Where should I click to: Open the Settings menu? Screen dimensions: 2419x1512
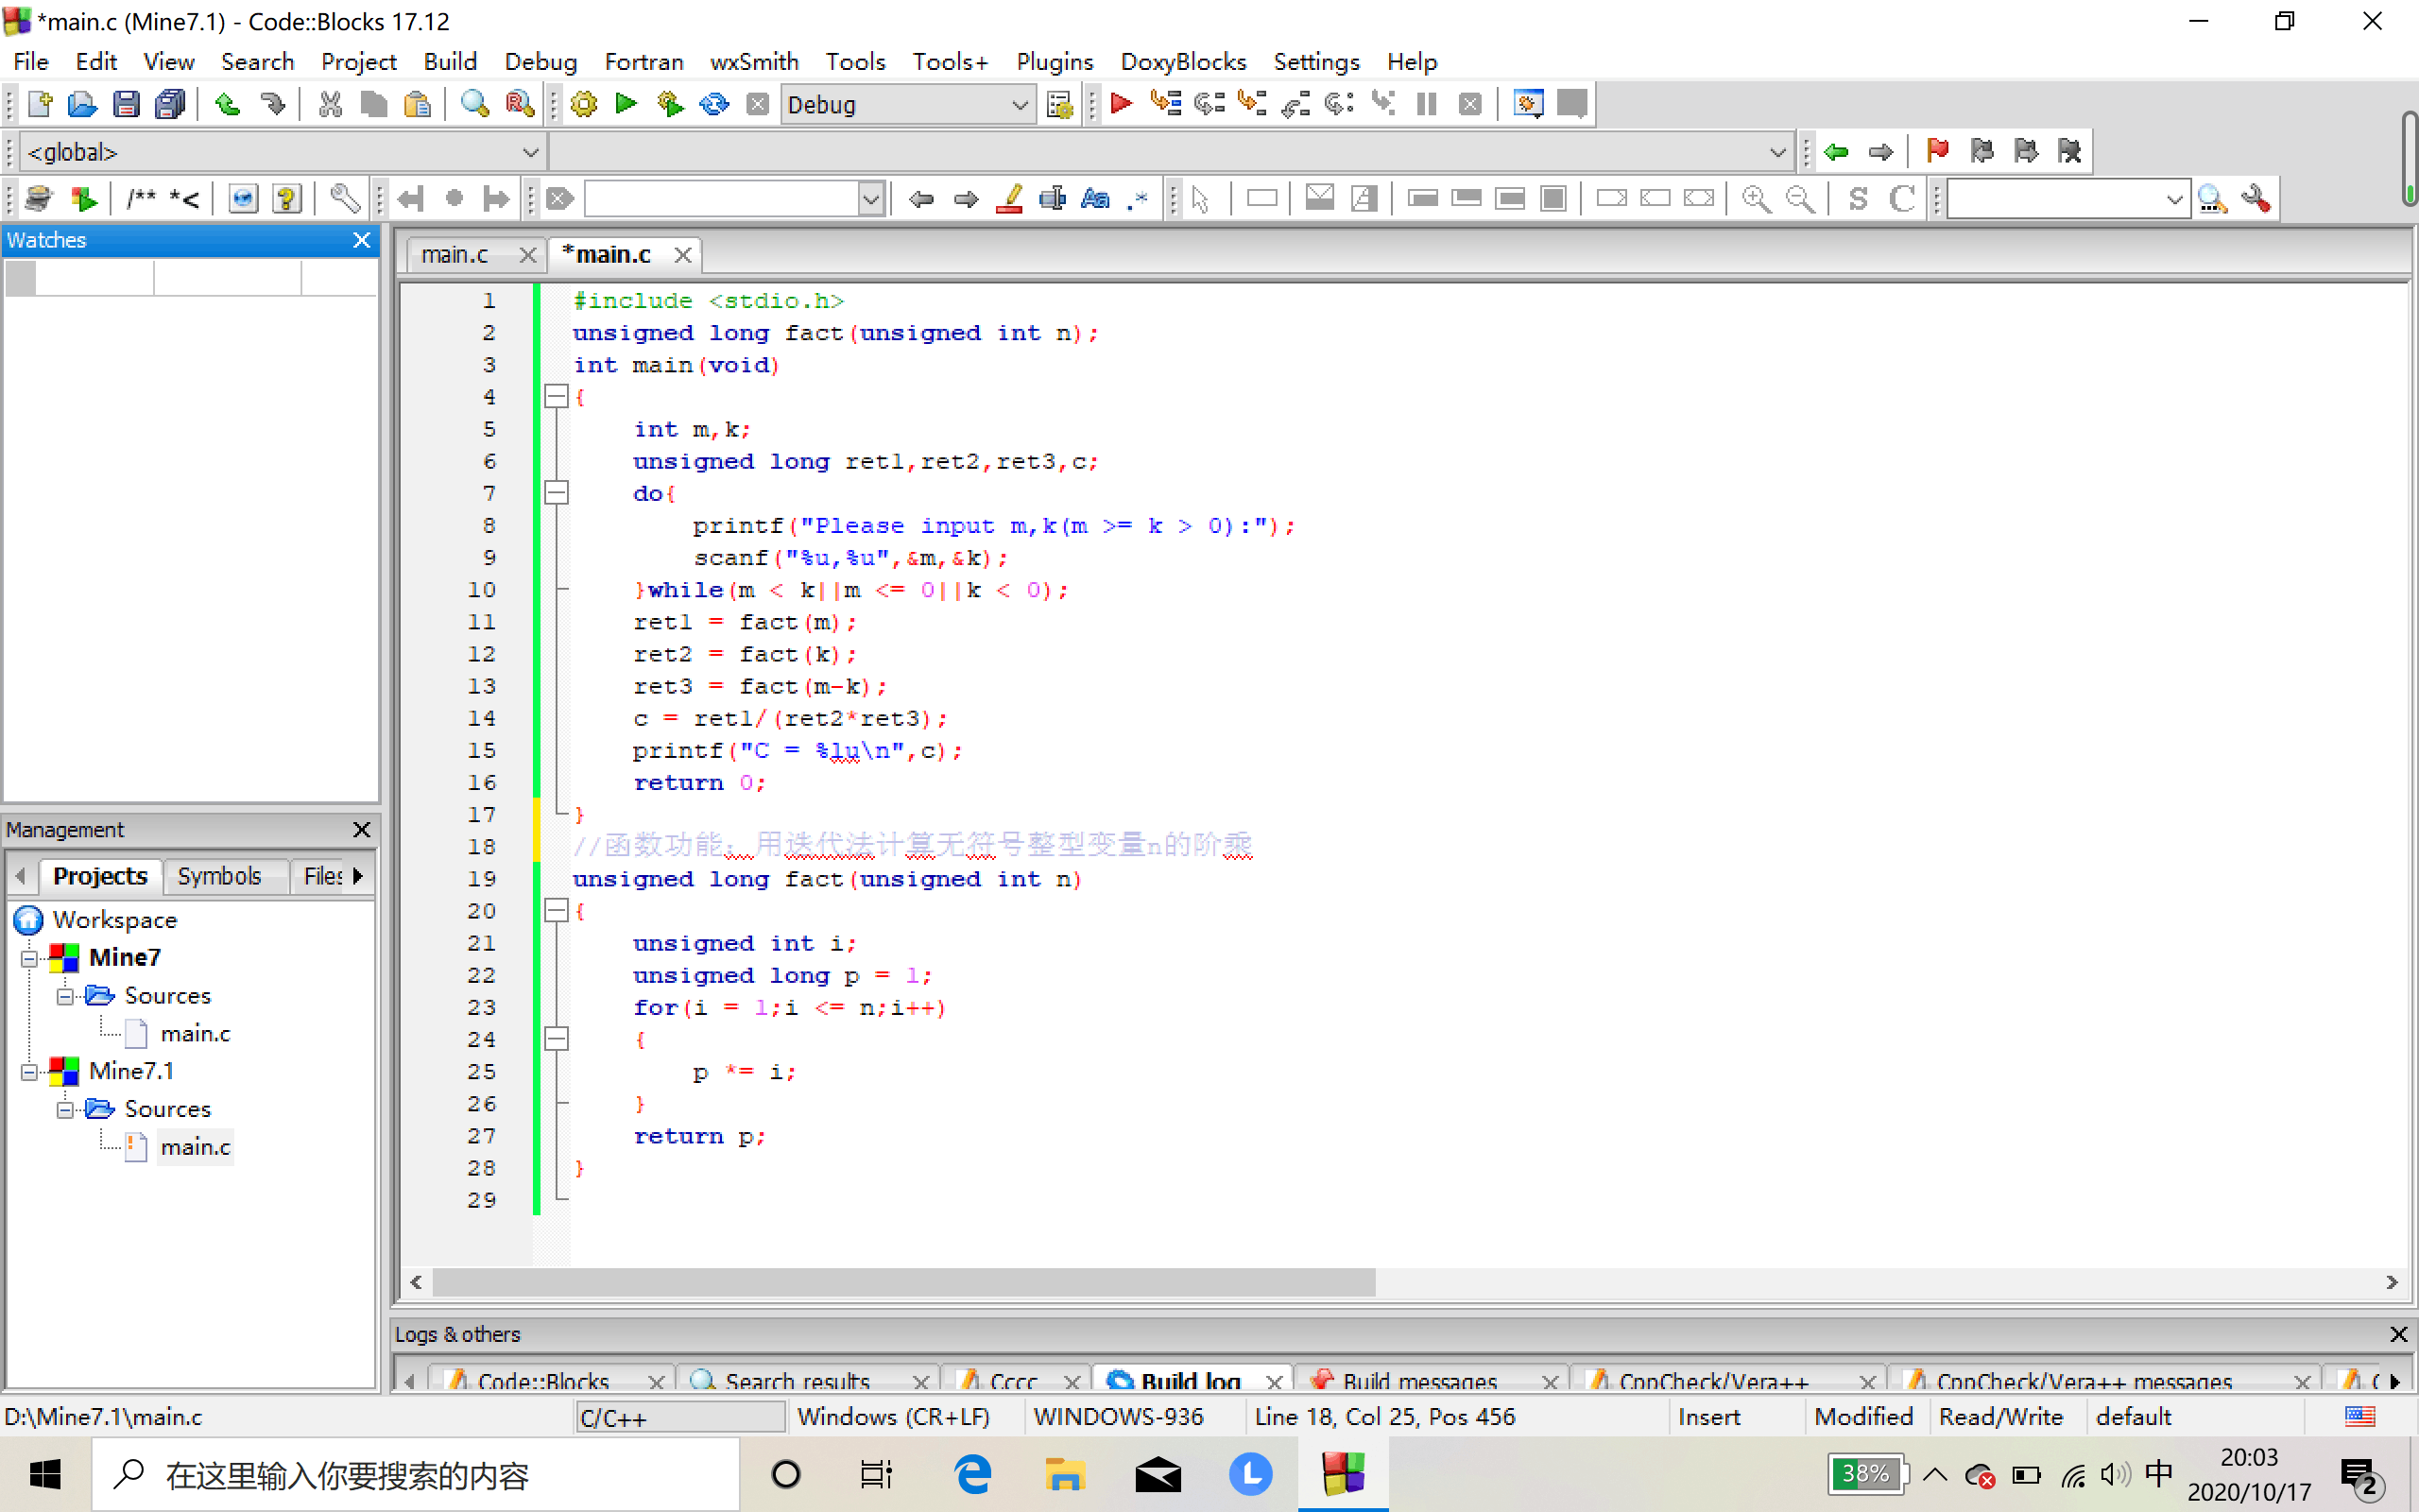click(1315, 61)
